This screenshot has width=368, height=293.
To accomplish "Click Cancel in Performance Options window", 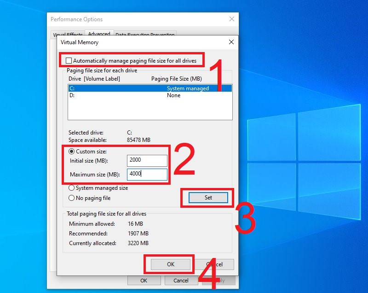I will pos(181,281).
